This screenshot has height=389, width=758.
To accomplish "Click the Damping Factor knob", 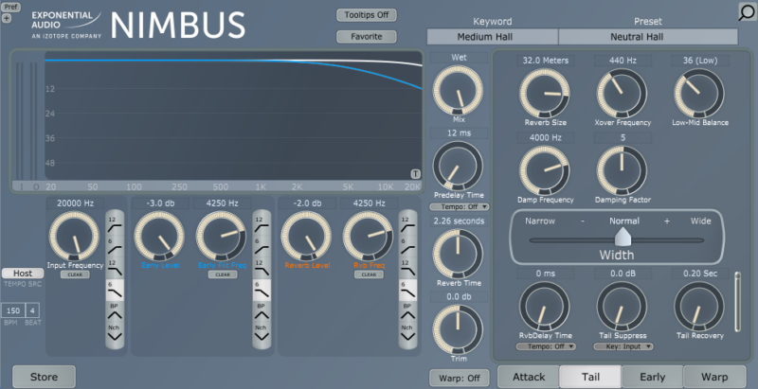I will point(623,169).
